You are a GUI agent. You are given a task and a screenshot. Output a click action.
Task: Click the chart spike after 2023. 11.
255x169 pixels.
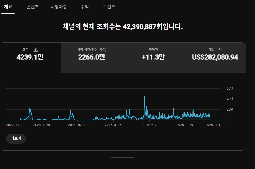30,107
